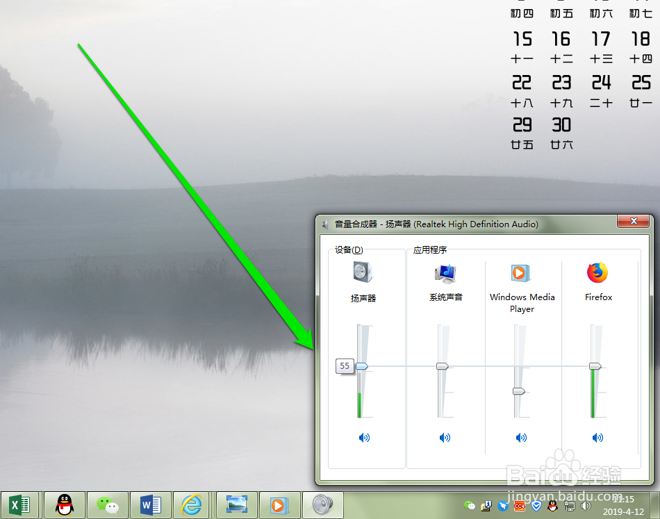The height and width of the screenshot is (519, 660).
Task: Open WeChat from the taskbar
Action: point(107,504)
